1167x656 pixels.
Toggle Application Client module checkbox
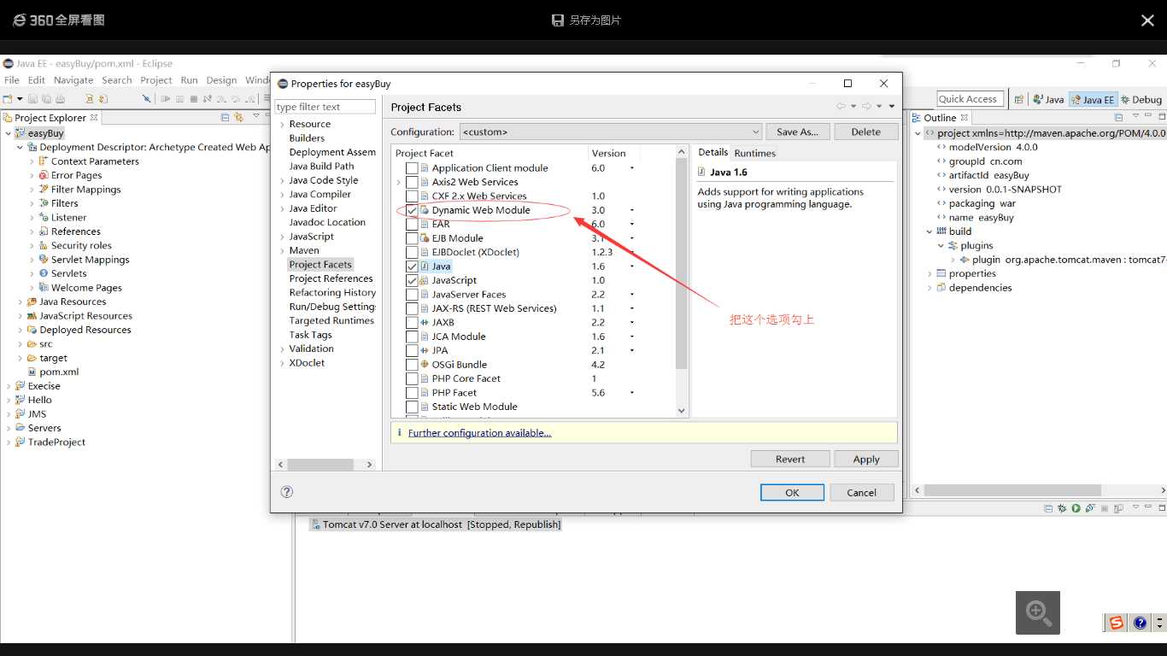[x=412, y=168]
